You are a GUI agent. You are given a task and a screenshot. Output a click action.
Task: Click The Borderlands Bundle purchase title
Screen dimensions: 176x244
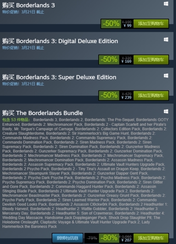[42, 113]
